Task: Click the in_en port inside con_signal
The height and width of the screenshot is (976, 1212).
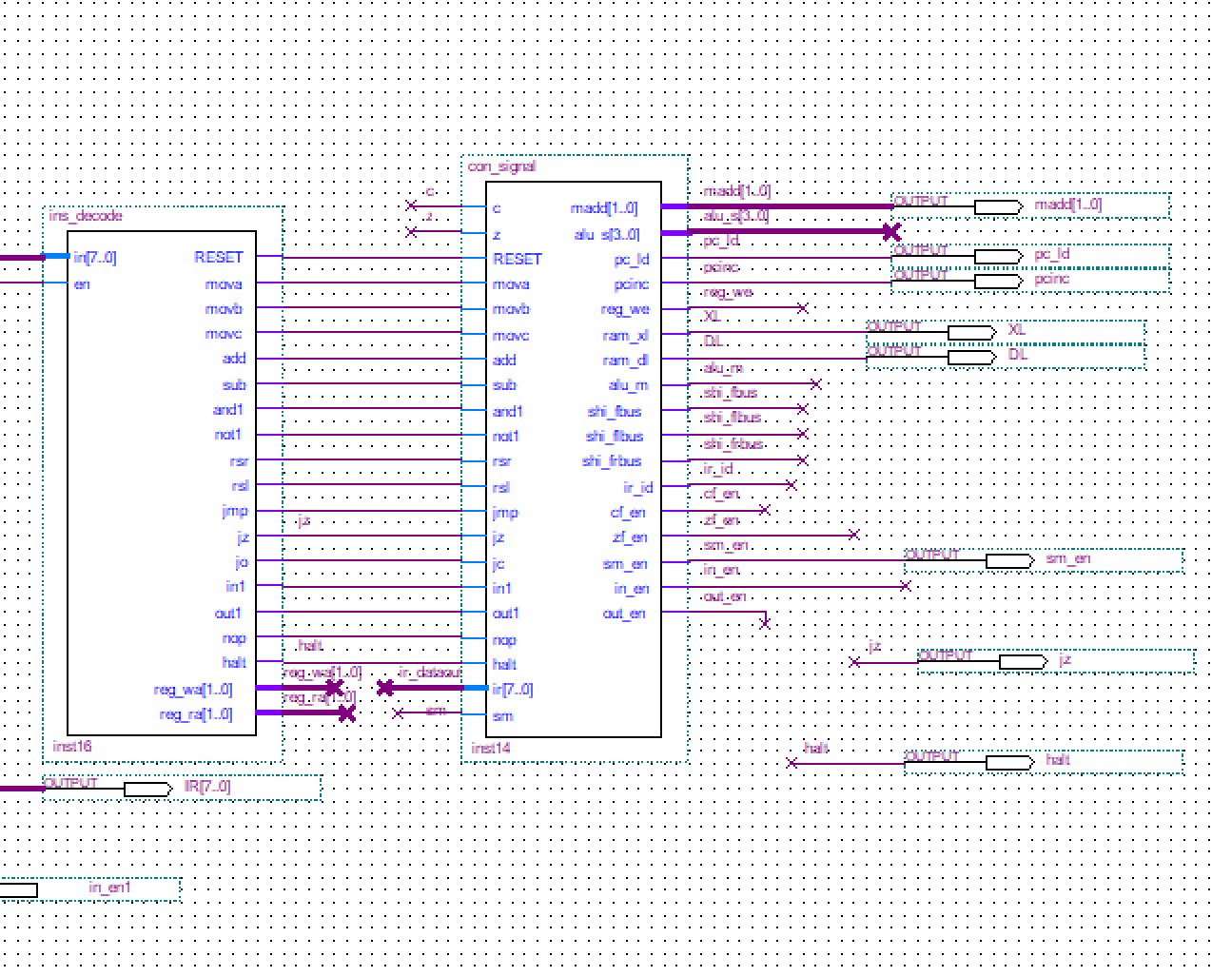Action: tap(632, 589)
